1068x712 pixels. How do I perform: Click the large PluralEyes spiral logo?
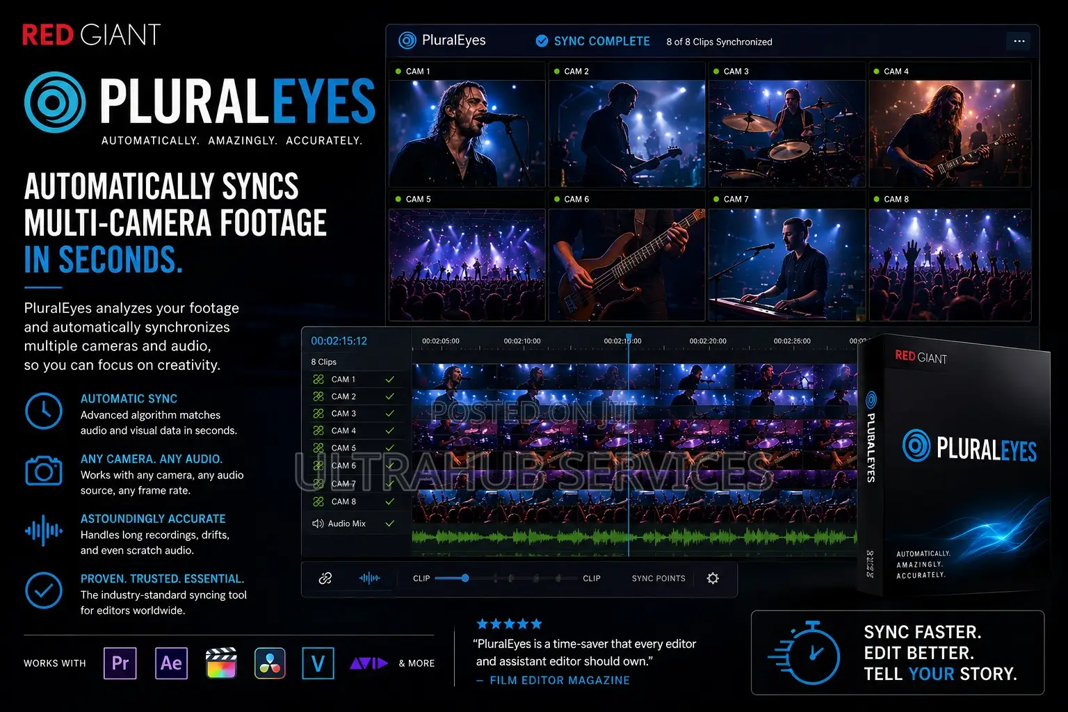[55, 102]
